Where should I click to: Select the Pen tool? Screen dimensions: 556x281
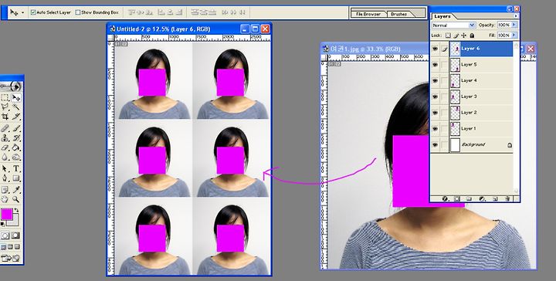[5, 178]
